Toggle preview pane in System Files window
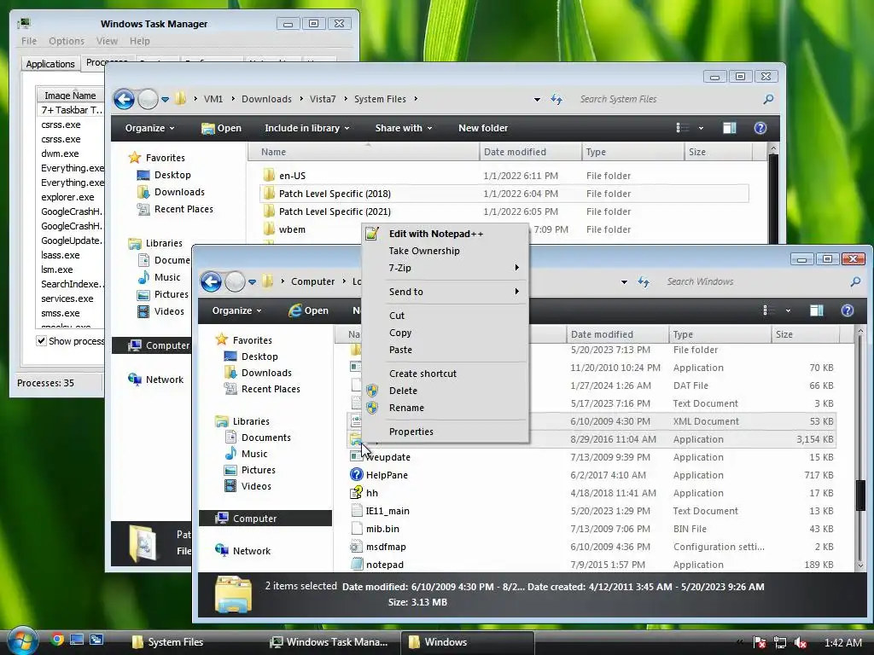Screen dimensions: 874x655 729,128
